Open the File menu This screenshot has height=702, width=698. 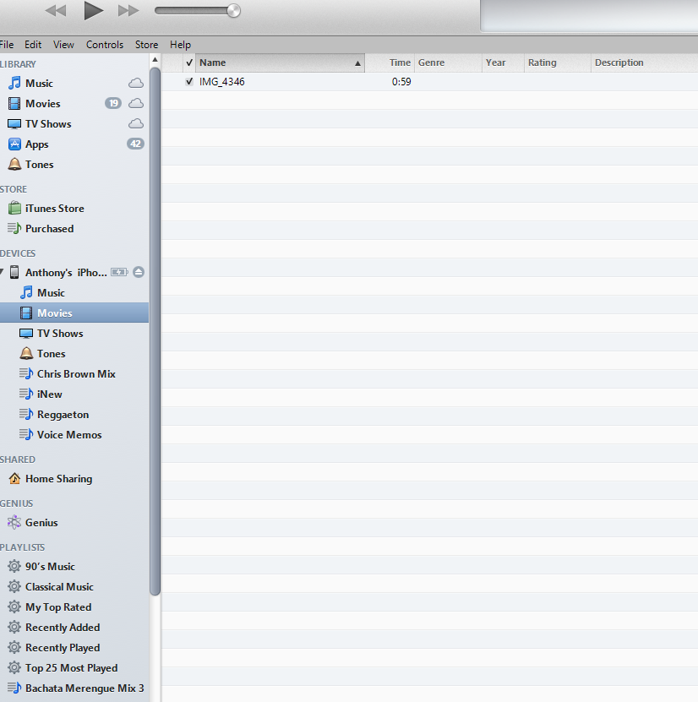click(x=6, y=45)
